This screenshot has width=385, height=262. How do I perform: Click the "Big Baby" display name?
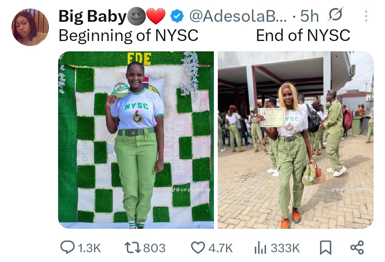tap(92, 16)
